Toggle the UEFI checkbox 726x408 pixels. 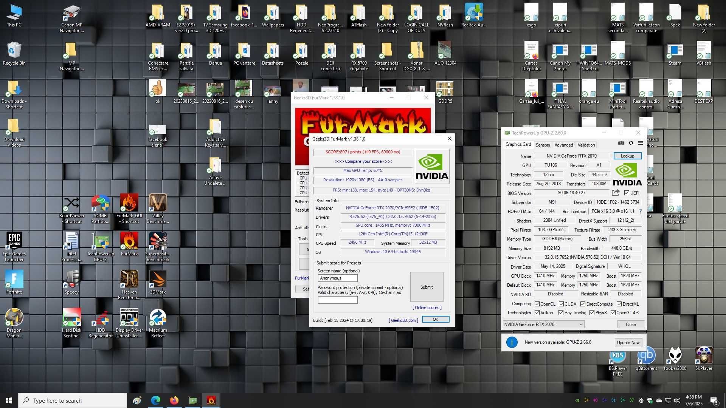pos(627,193)
